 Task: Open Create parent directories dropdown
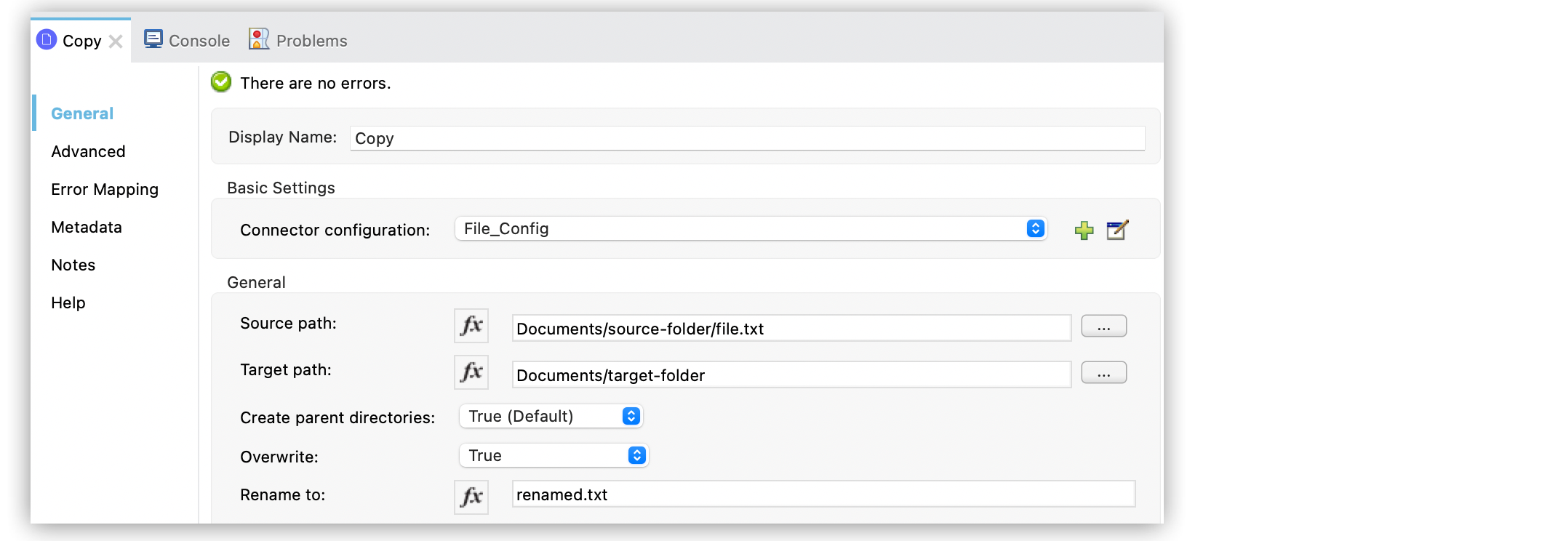pos(551,416)
